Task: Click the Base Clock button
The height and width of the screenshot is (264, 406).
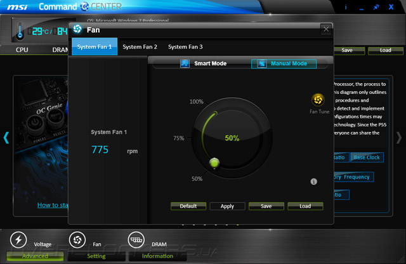Action: pyautogui.click(x=367, y=157)
